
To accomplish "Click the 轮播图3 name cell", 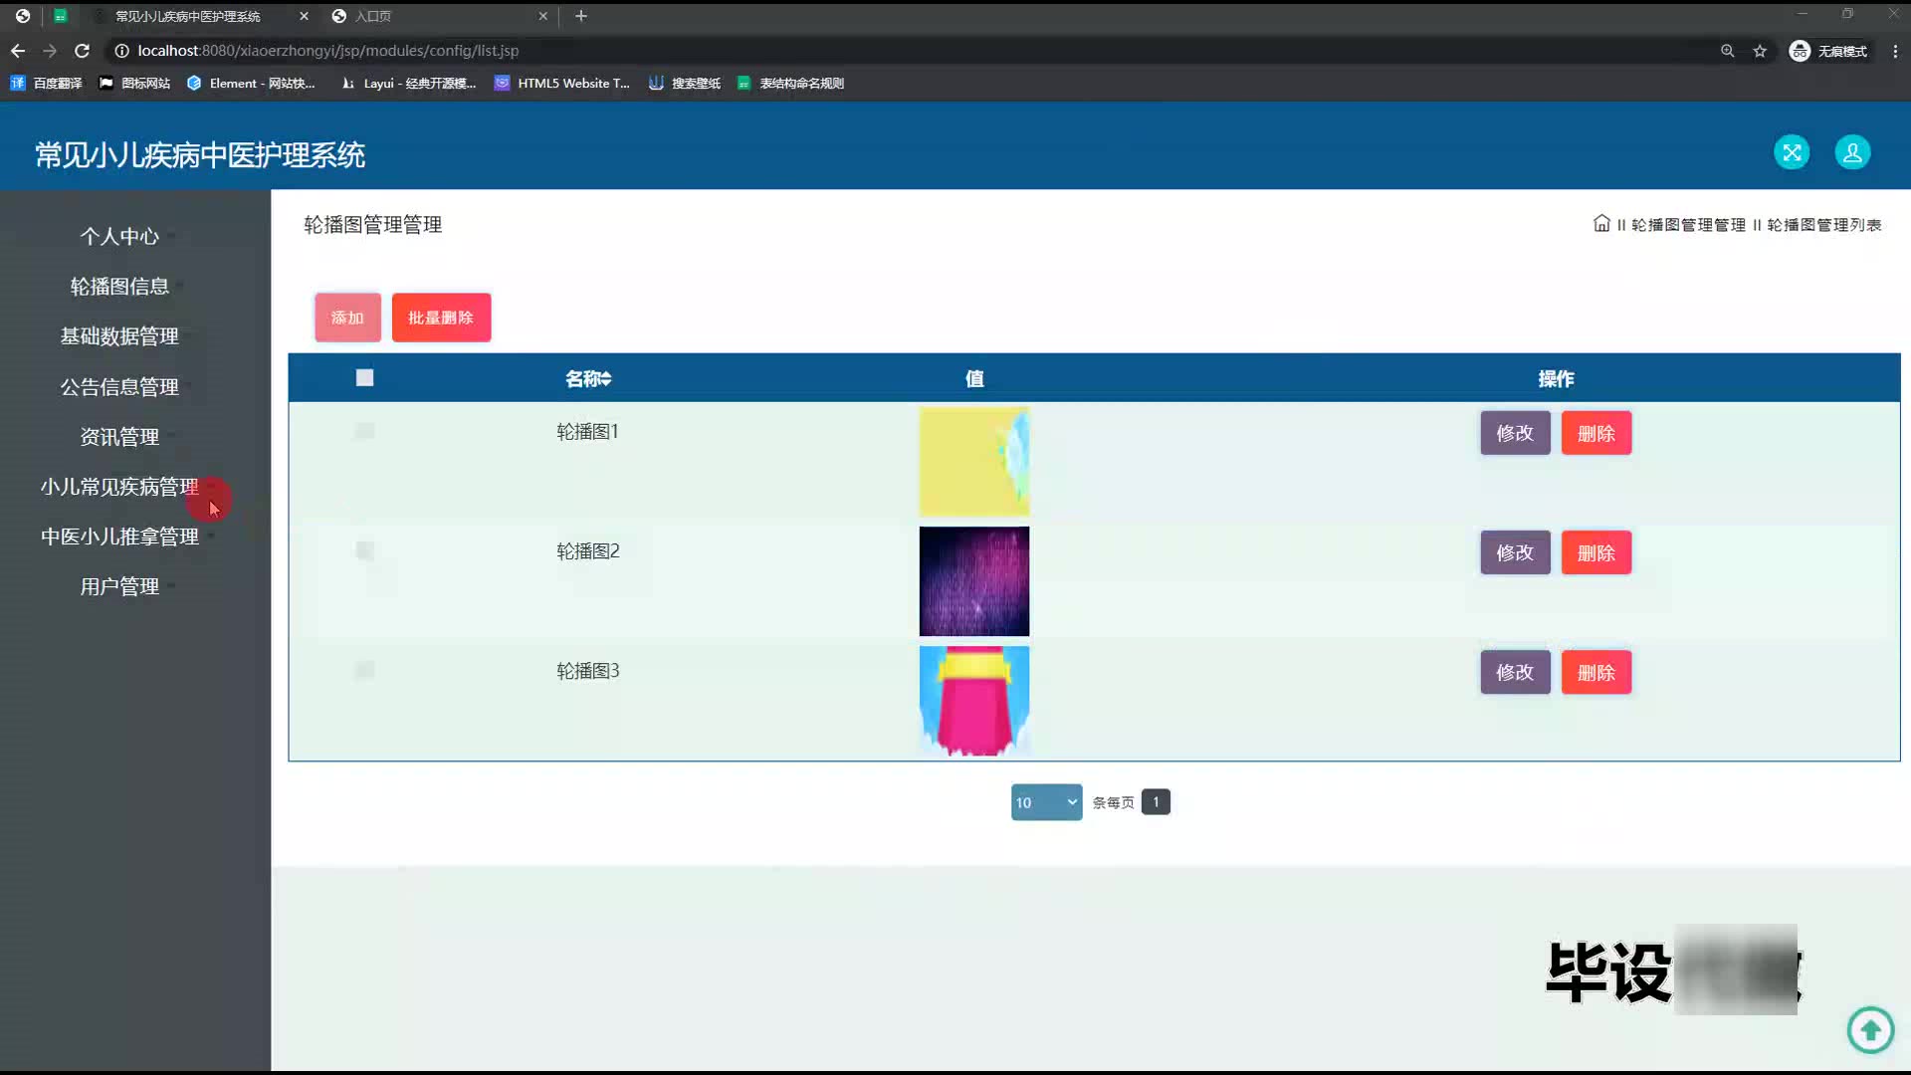I will [587, 670].
